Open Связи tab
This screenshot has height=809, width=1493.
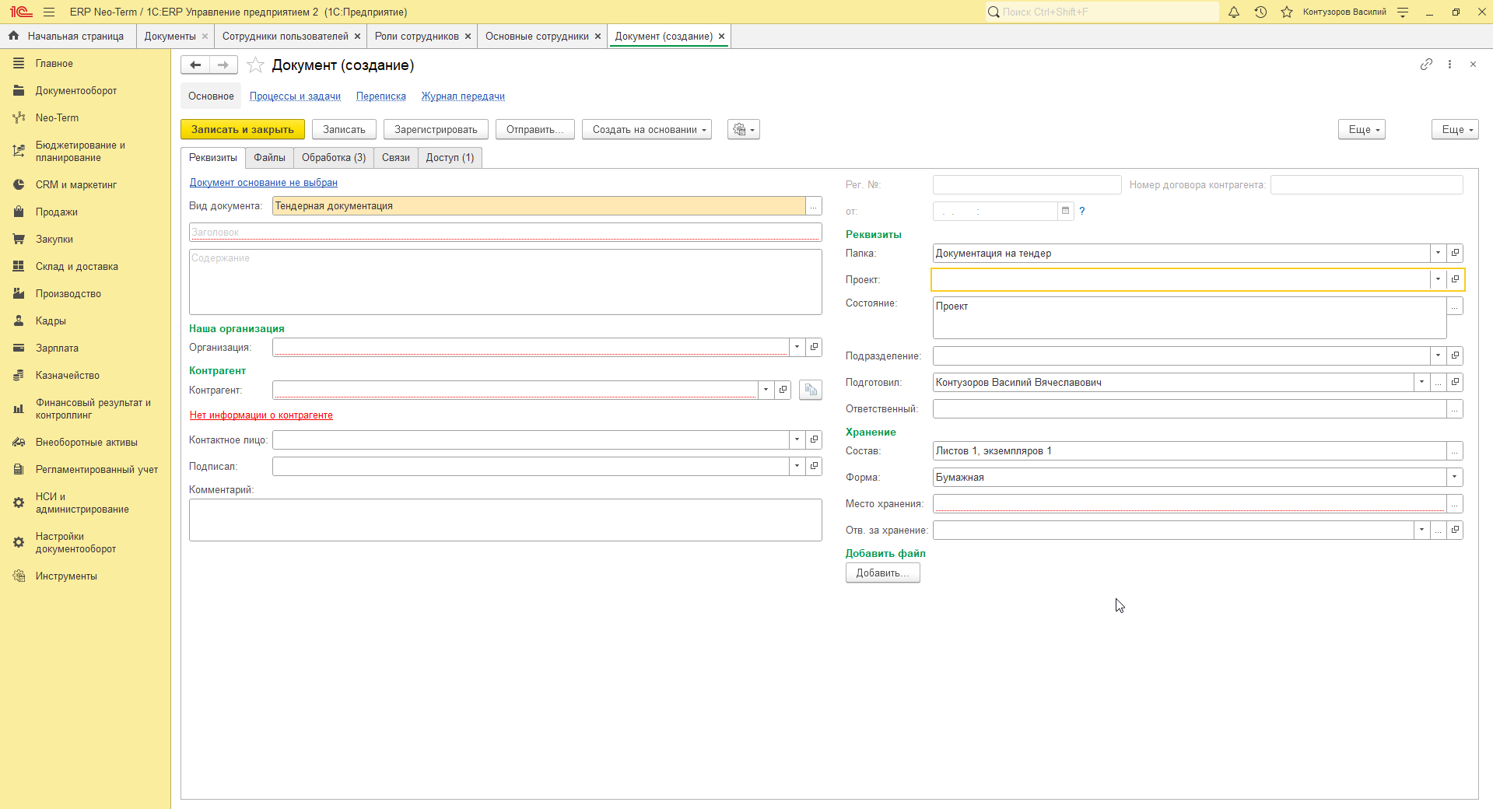point(396,157)
